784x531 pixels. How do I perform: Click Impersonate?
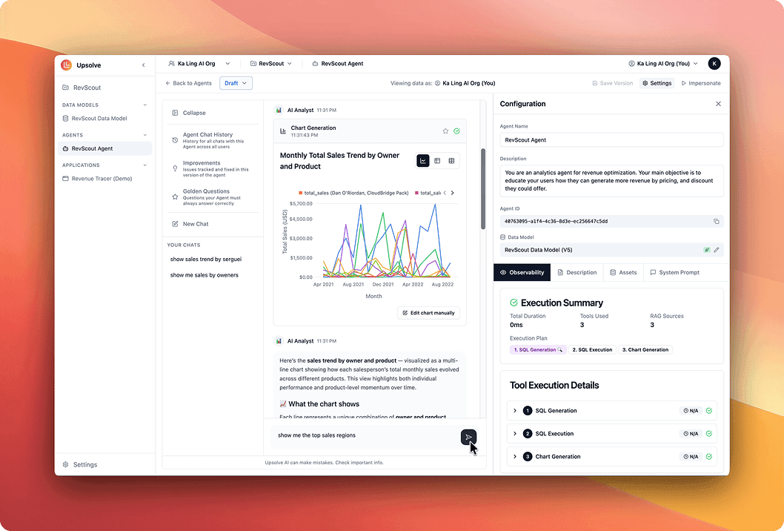701,83
